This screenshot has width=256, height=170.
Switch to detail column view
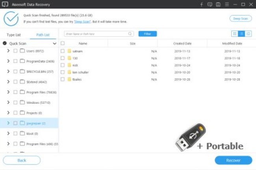point(248,34)
